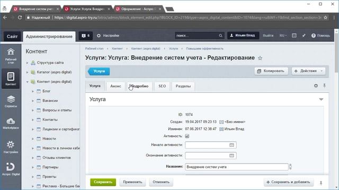Expand Структура сайта tree node
Screen dimensions: 339x190
(x=27, y=63)
